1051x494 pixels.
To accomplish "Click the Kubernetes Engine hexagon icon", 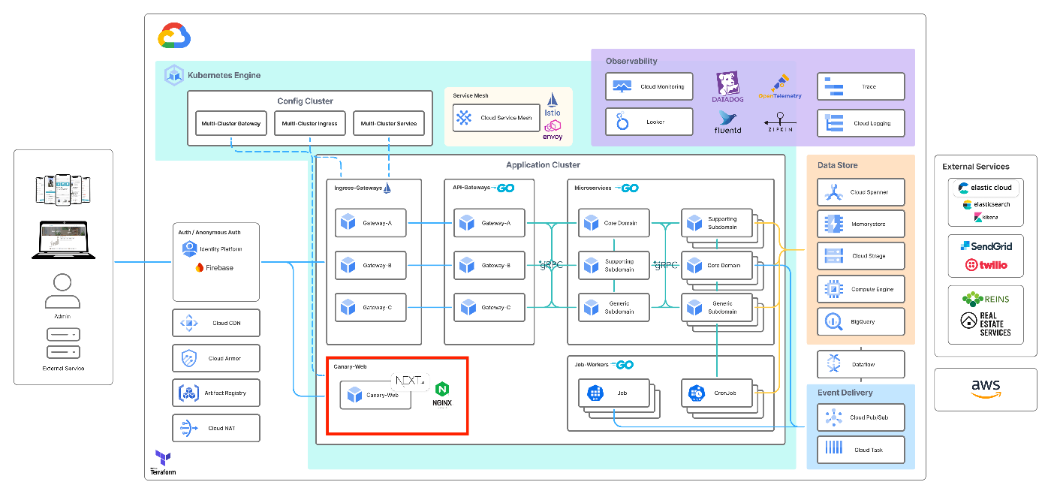I will [175, 75].
